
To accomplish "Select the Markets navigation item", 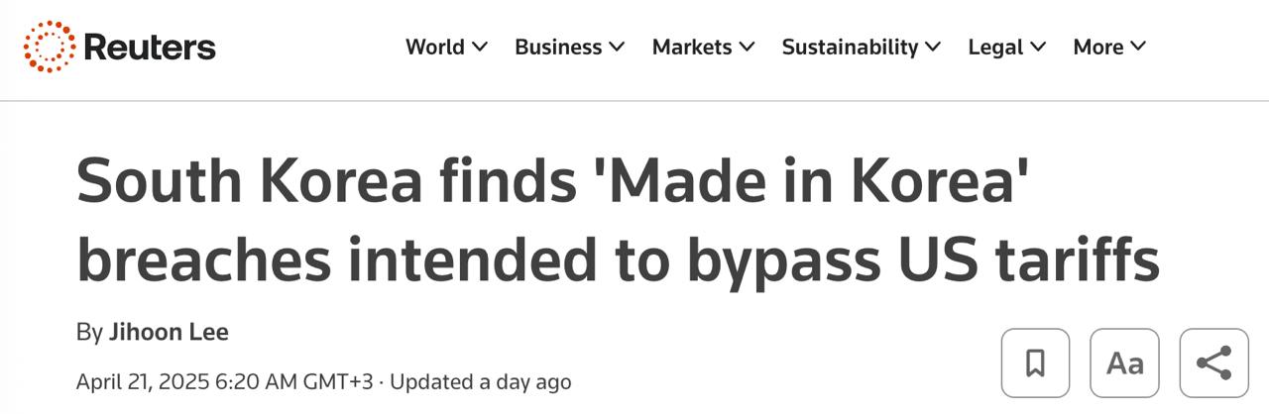I will point(692,47).
